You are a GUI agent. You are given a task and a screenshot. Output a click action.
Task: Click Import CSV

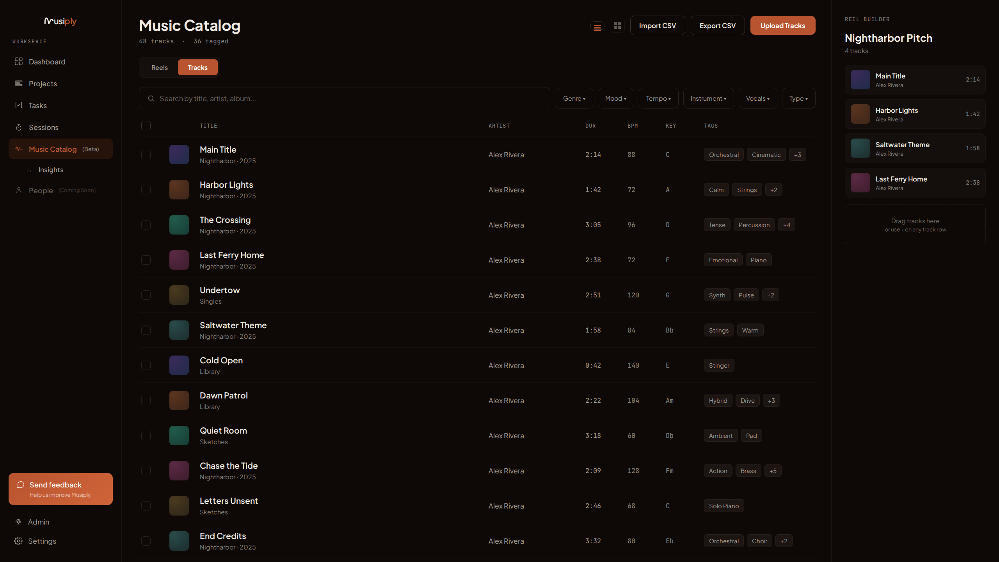[658, 25]
